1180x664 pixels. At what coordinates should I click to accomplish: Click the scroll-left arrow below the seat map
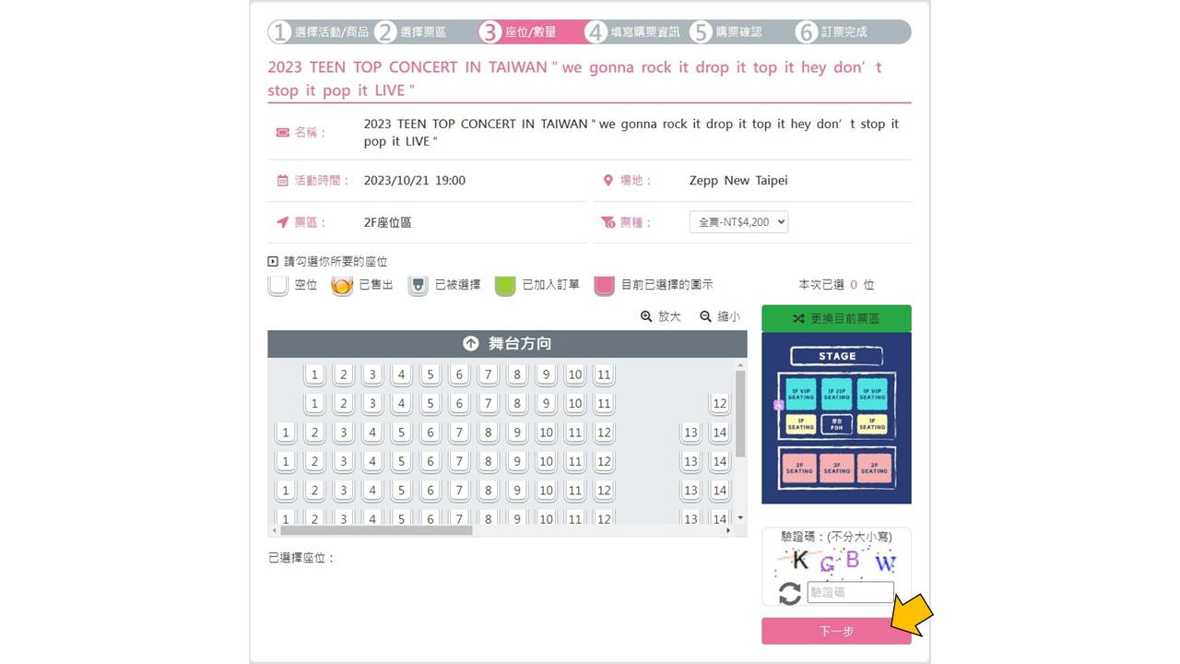pos(274,530)
